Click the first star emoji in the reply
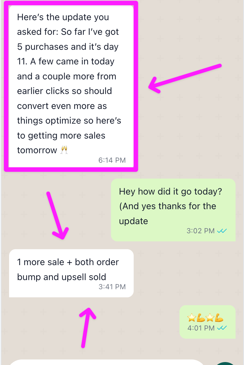Image resolution: width=244 pixels, height=365 pixels. [x=191, y=318]
